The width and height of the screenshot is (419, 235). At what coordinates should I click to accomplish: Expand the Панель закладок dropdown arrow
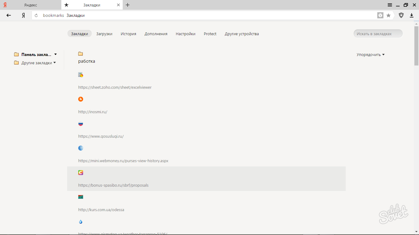click(56, 54)
